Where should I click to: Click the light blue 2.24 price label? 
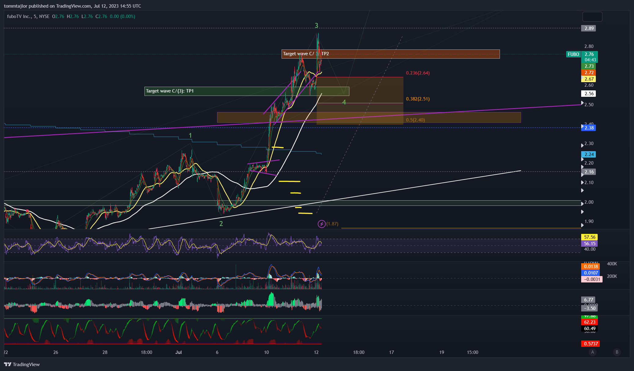(x=588, y=155)
